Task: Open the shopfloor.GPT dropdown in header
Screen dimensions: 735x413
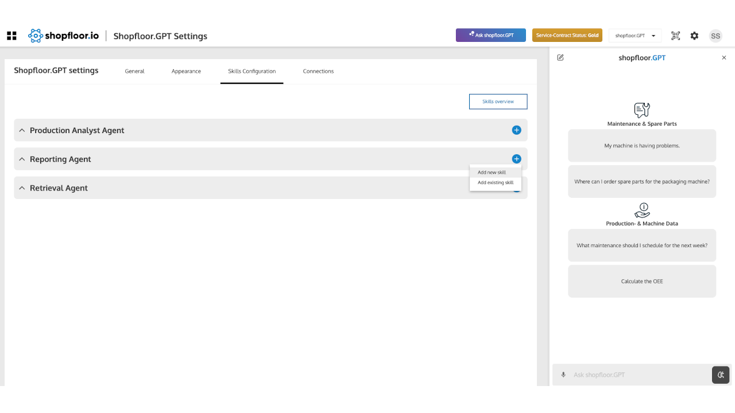Action: pyautogui.click(x=635, y=36)
